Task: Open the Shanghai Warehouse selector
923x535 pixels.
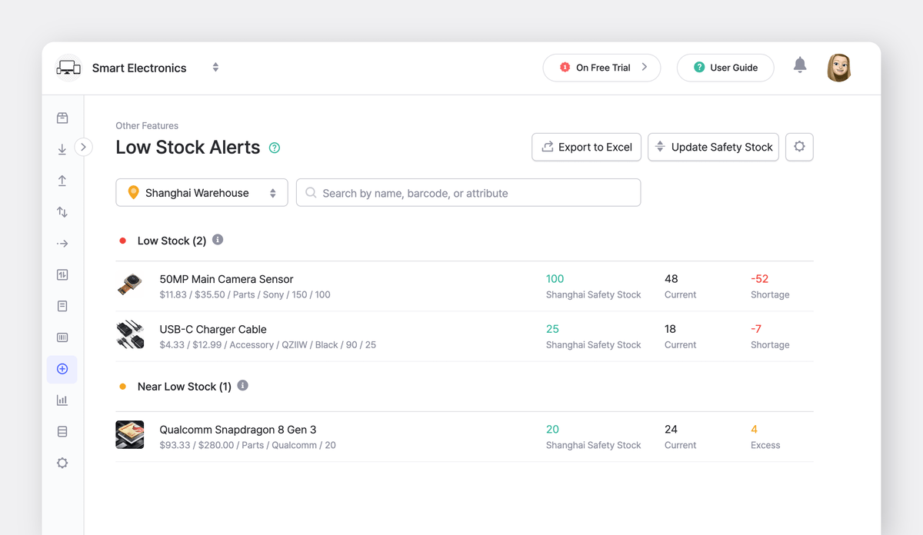Action: pyautogui.click(x=201, y=192)
